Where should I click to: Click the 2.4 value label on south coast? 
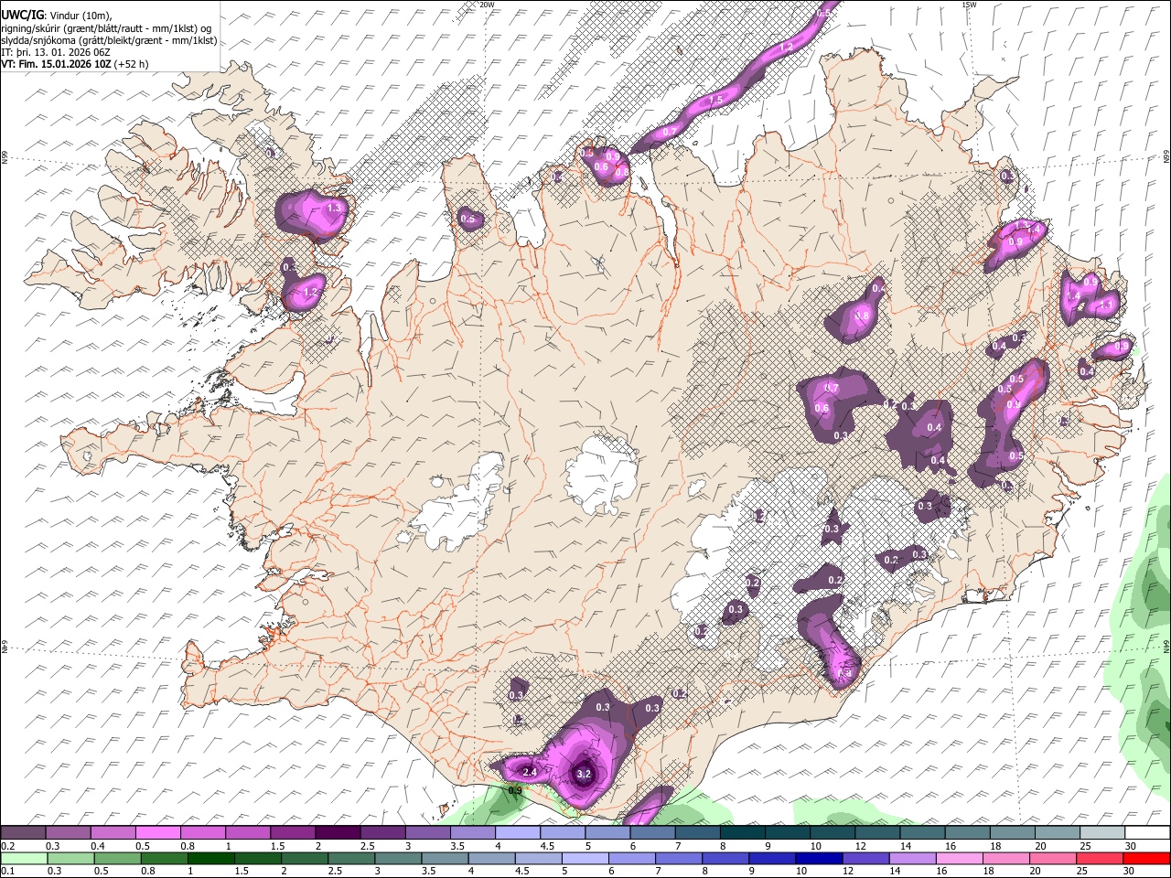click(x=529, y=773)
